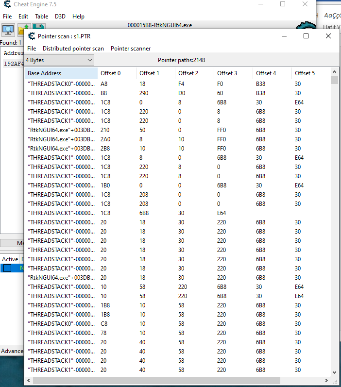
Task: Select the row with Offset 0 78
Action: coord(177,333)
